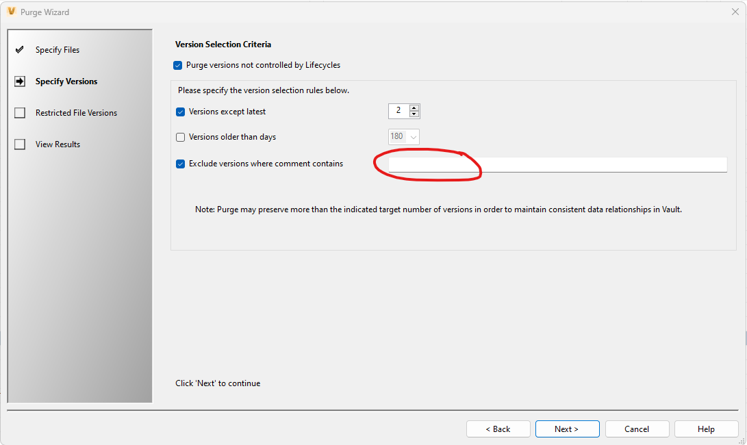Enable Versions older than days

pos(180,137)
